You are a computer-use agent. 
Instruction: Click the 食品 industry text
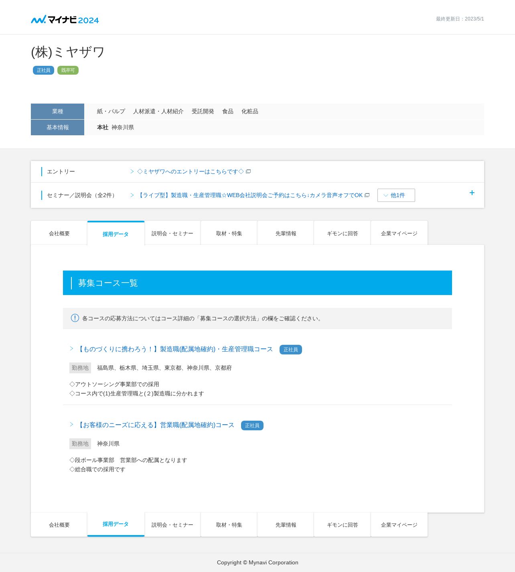[228, 111]
